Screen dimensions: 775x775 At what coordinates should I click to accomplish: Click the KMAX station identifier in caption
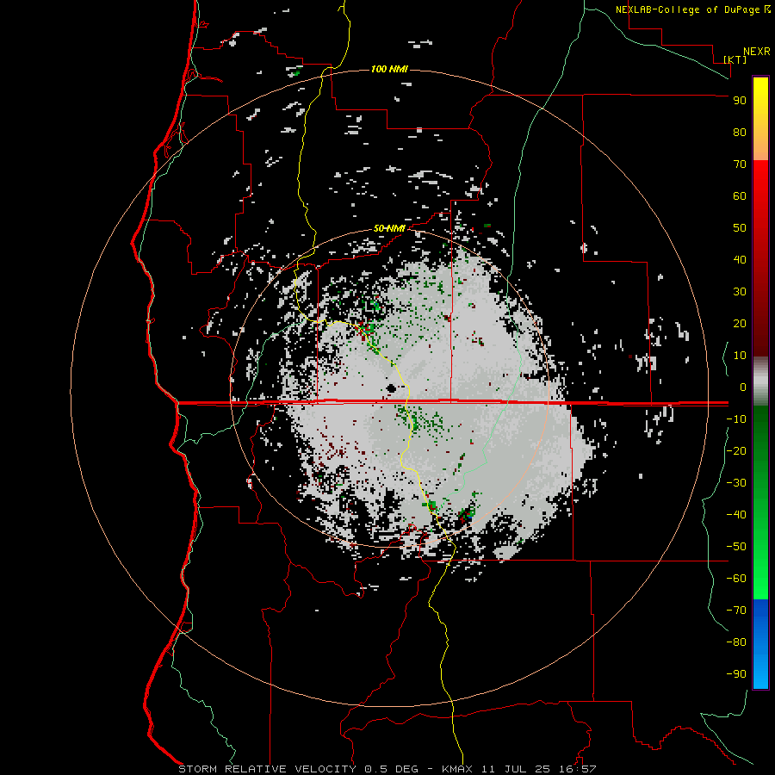pos(457,769)
